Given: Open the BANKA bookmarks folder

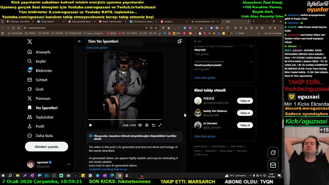Looking at the screenshot, I should [239, 33].
